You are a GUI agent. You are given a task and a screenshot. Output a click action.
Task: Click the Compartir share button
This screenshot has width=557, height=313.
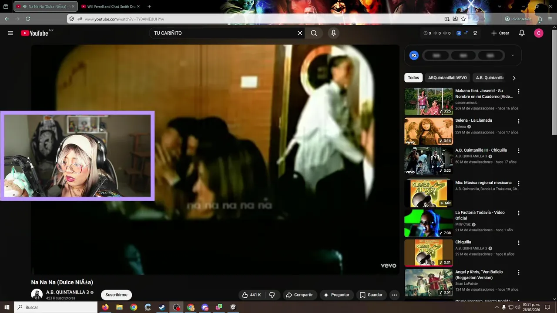(x=299, y=295)
